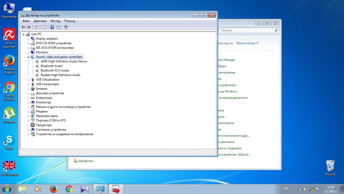344x194 pixels.
Task: Click the 'стоположение и дру...' link
Action: [x=234, y=136]
